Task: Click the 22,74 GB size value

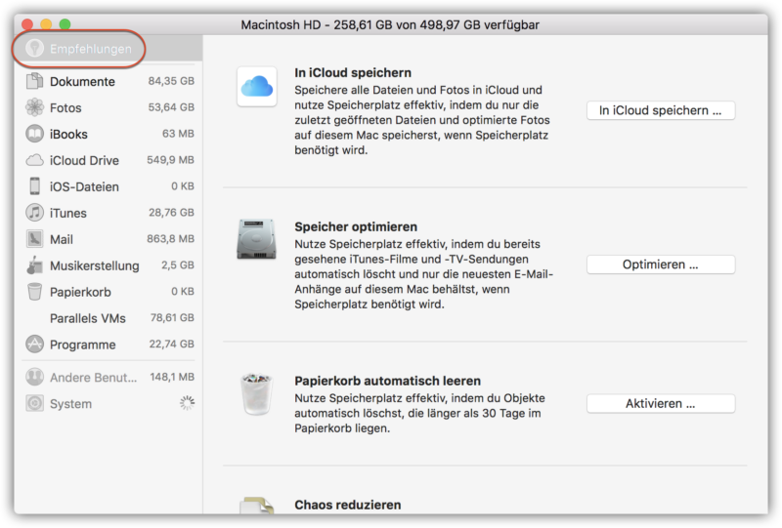Action: pos(172,344)
